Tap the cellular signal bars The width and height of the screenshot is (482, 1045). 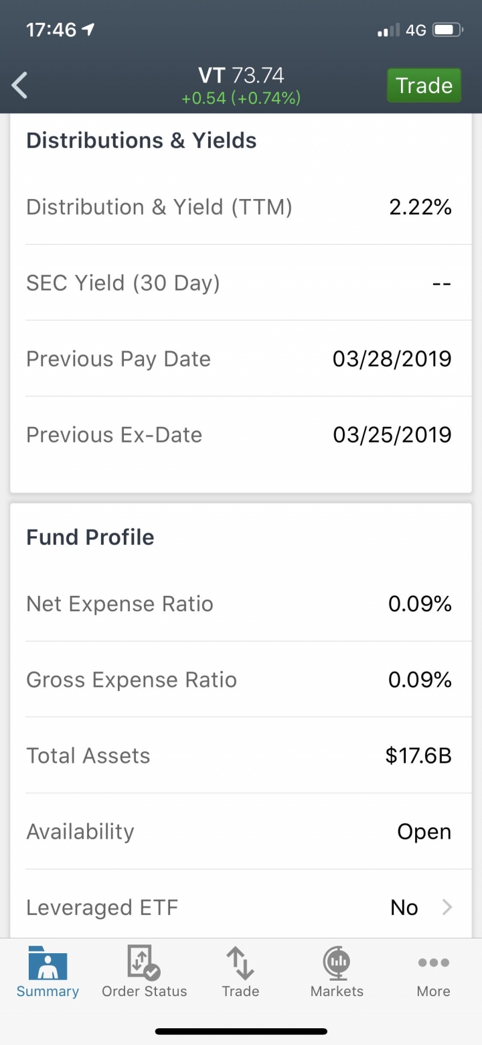click(x=388, y=30)
